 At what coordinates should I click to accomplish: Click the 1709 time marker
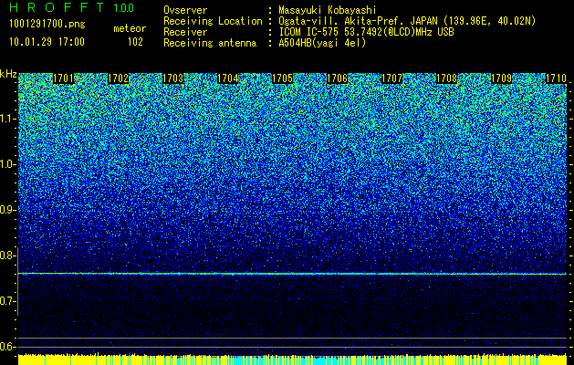pyautogui.click(x=501, y=78)
